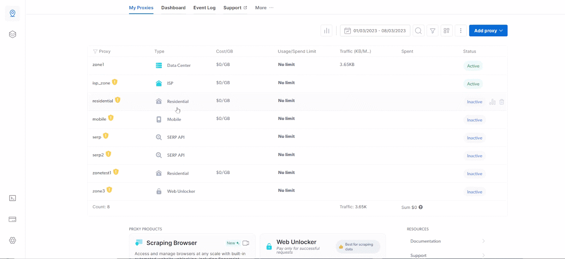Click the SERP API icon in serp2 row
Viewport: 565px width, 259px height.
coord(159,155)
